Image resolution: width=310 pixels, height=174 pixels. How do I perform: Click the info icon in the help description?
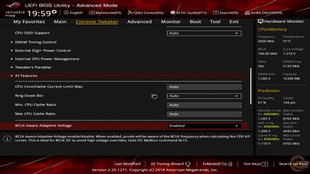7,138
